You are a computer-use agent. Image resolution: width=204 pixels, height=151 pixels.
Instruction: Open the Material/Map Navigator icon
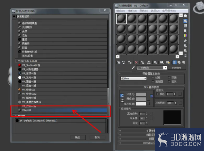click(x=185, y=56)
